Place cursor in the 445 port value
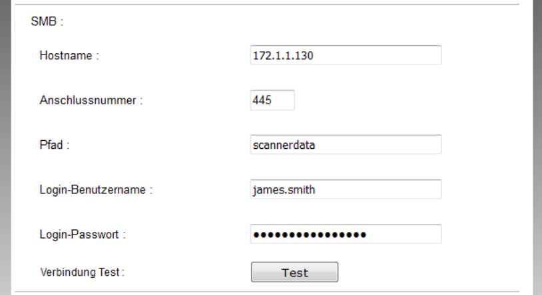Viewport: 542px width, 295px height. click(x=261, y=100)
